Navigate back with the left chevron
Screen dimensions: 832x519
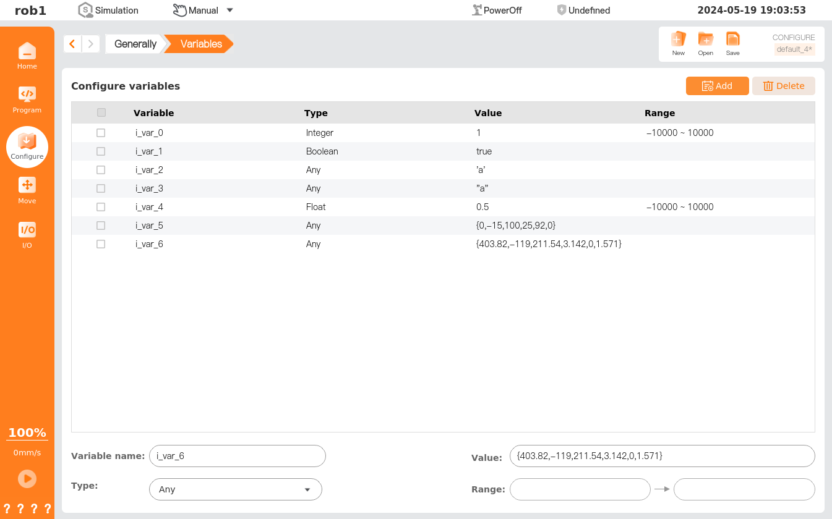coord(72,44)
